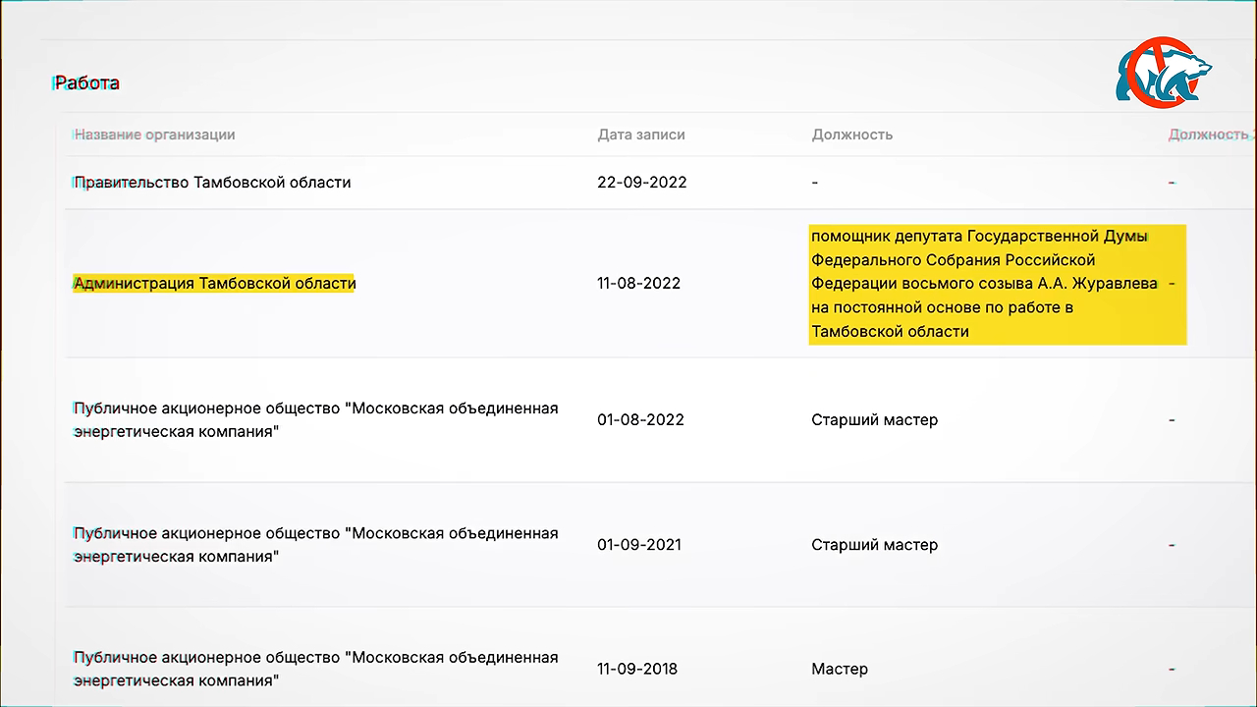The height and width of the screenshot is (707, 1257).
Task: Click the highlighted "помощник депутата Государственной Думы" position
Action: [998, 284]
